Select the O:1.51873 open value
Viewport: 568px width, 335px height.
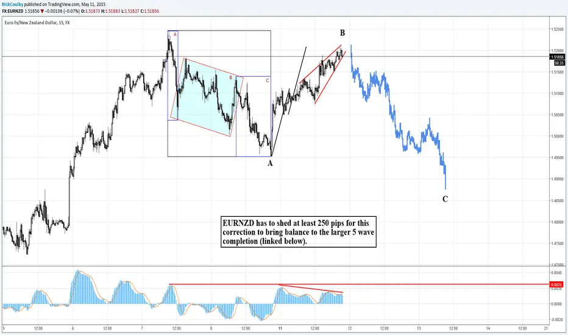[91, 11]
